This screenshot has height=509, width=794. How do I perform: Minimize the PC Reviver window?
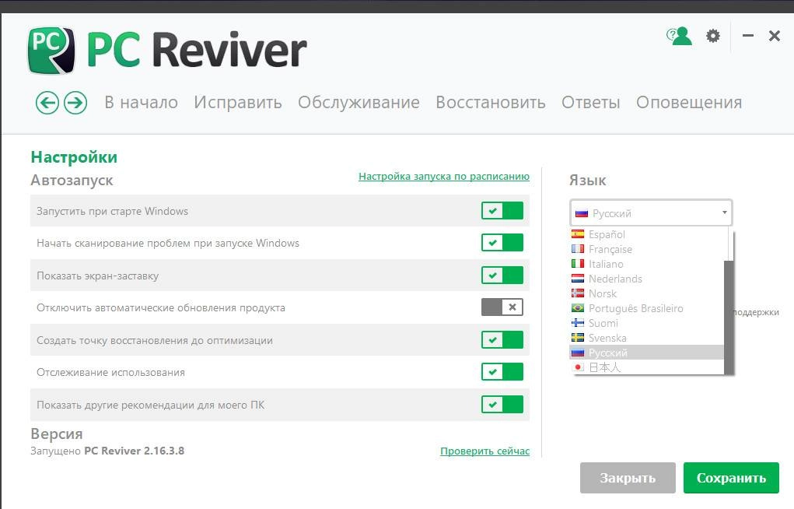point(748,36)
